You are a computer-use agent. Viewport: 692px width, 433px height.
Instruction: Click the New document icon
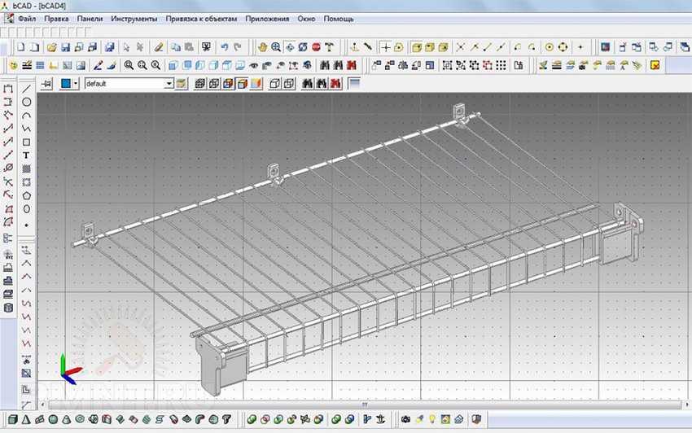(20, 47)
